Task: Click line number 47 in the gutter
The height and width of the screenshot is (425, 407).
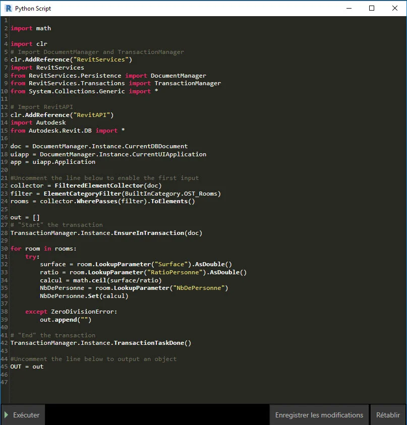Action: click(4, 383)
